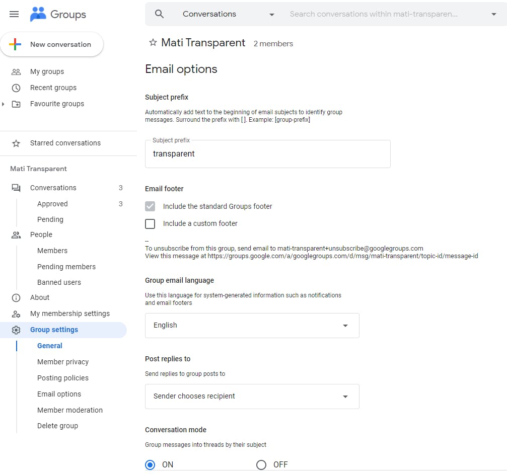Expand the Favourite groups tree arrow

coord(3,104)
